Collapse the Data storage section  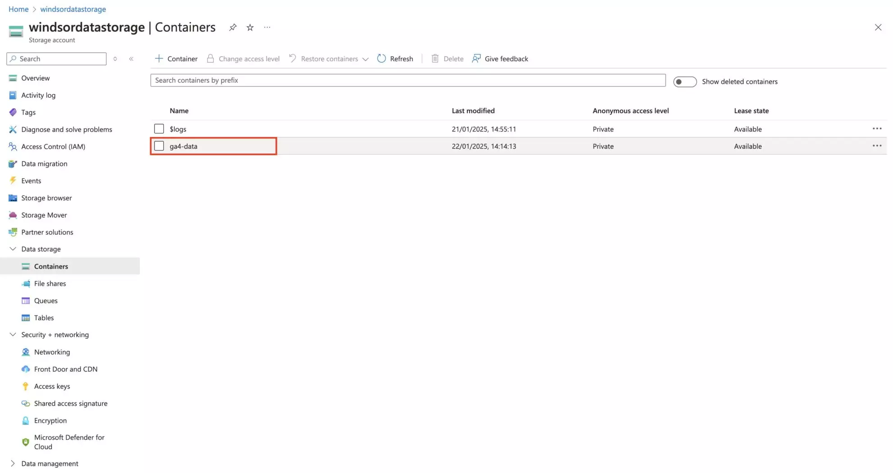13,249
